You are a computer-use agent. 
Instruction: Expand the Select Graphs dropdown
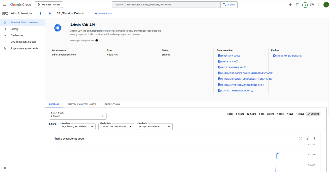(x=78, y=116)
